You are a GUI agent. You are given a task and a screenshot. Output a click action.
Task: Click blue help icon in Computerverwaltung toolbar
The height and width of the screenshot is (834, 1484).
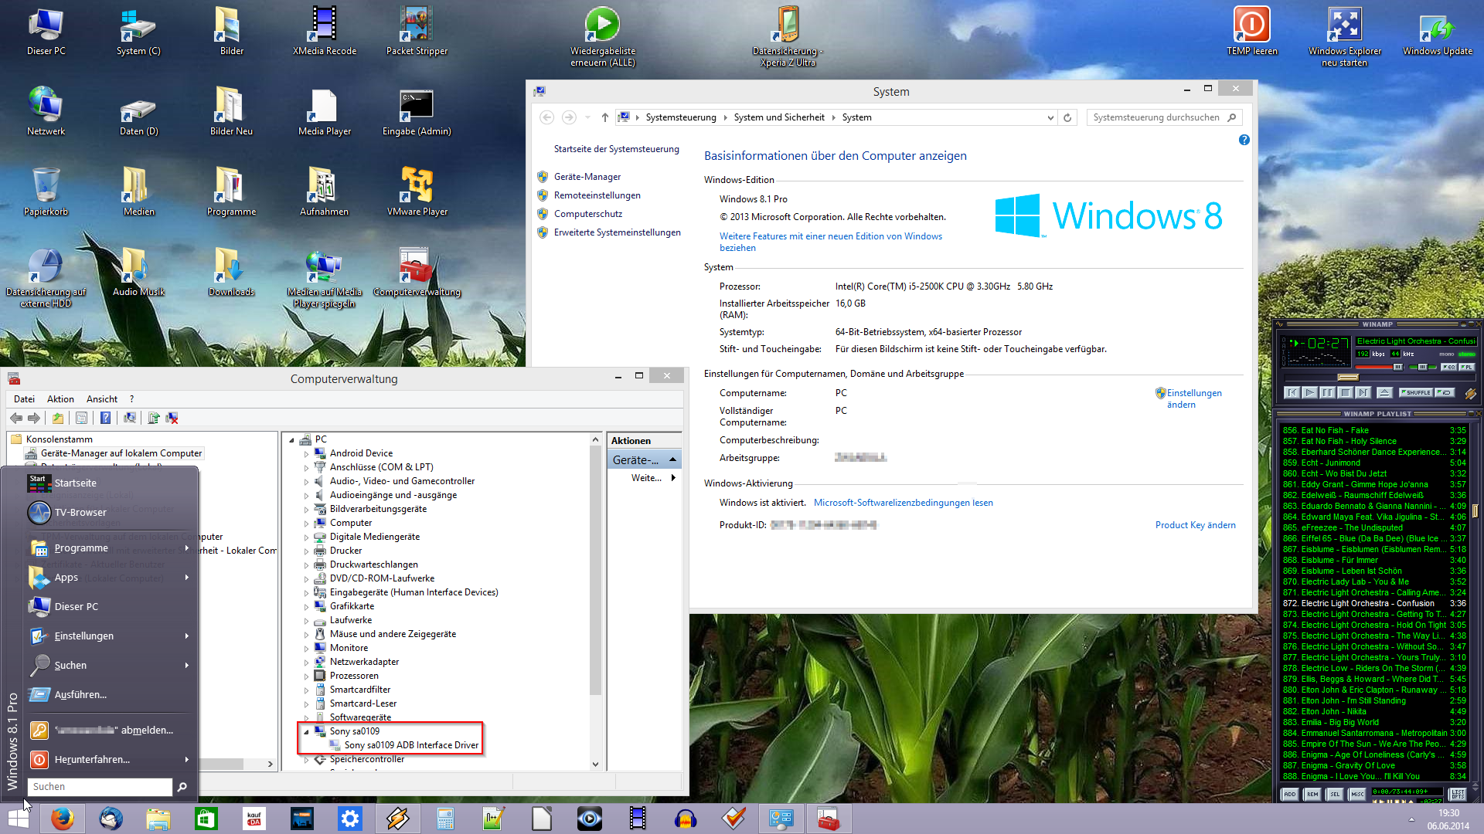105,418
